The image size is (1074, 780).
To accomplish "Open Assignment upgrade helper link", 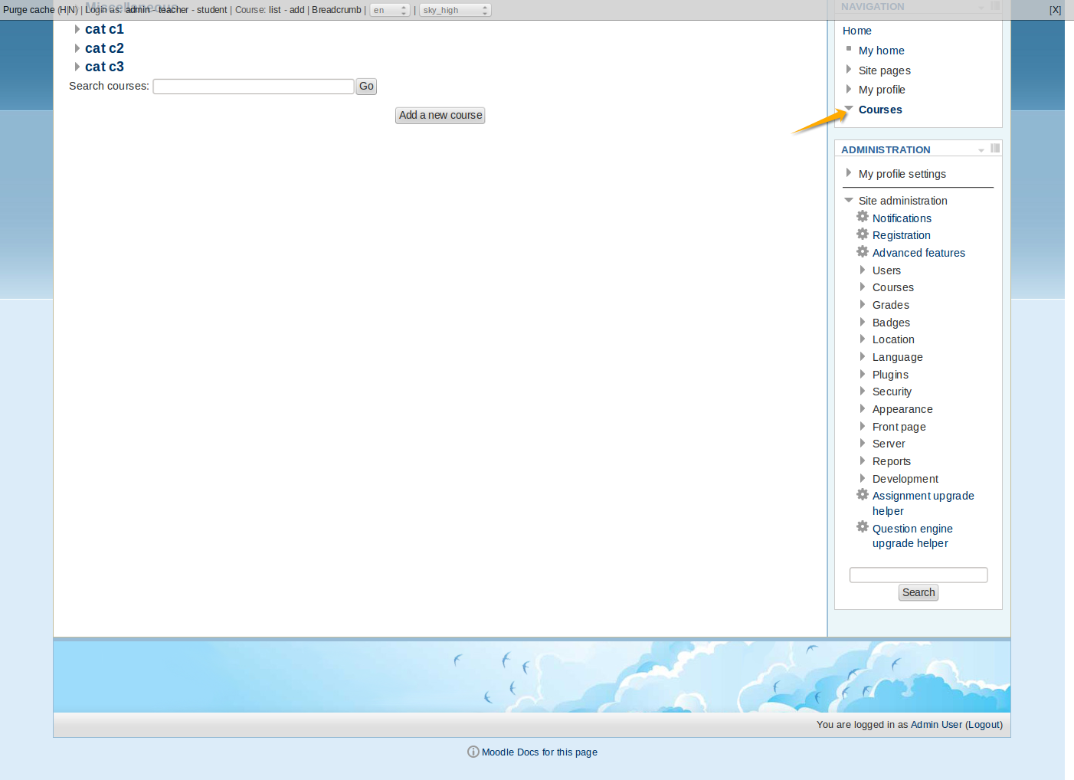I will coord(923,503).
